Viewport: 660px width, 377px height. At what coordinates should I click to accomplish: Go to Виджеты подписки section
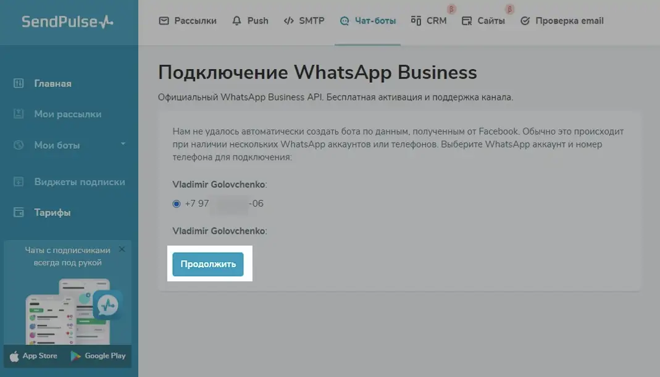[x=80, y=182]
